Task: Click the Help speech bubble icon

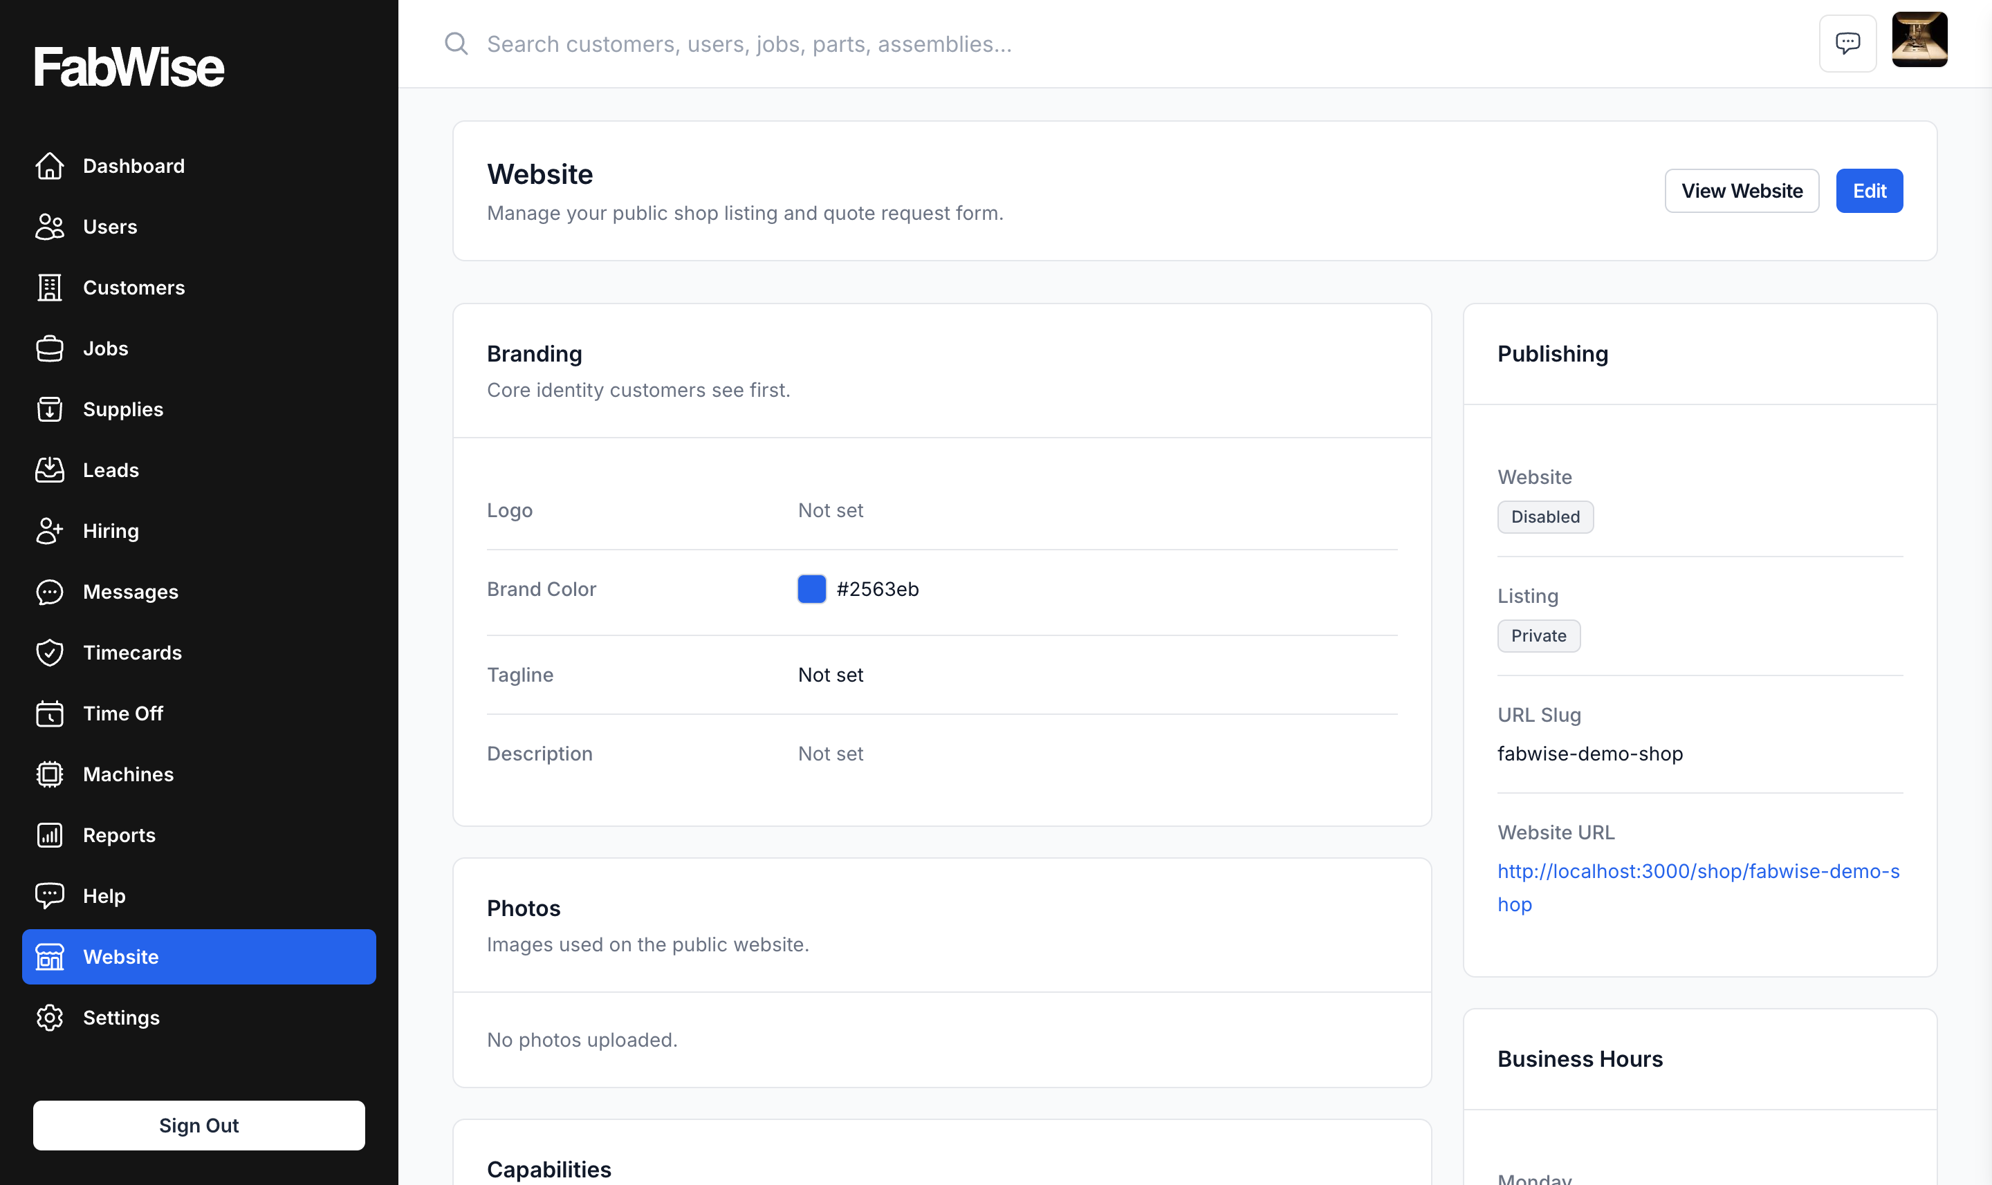Action: [50, 896]
